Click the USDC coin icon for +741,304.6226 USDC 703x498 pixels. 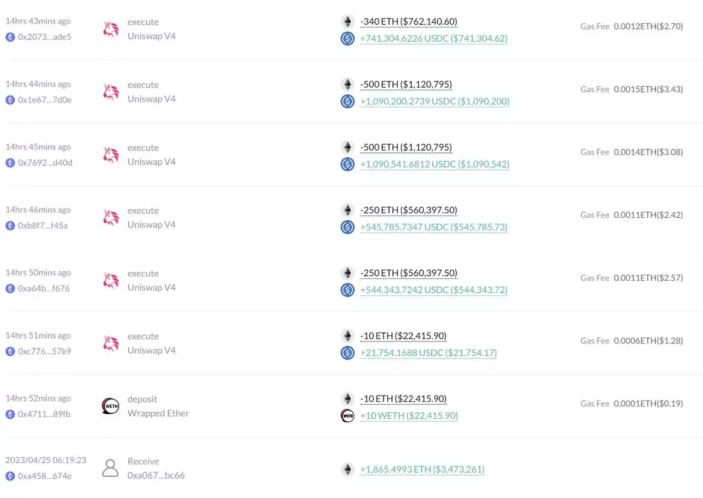pos(348,39)
